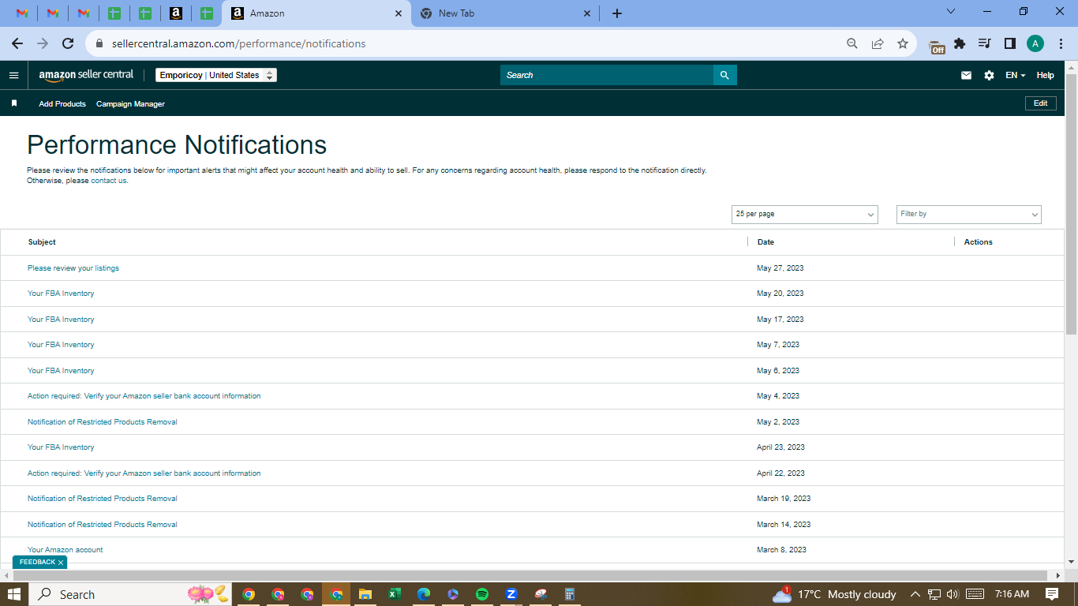Viewport: 1078px width, 606px height.
Task: Open the Seller Central messages envelope icon
Action: (966, 76)
